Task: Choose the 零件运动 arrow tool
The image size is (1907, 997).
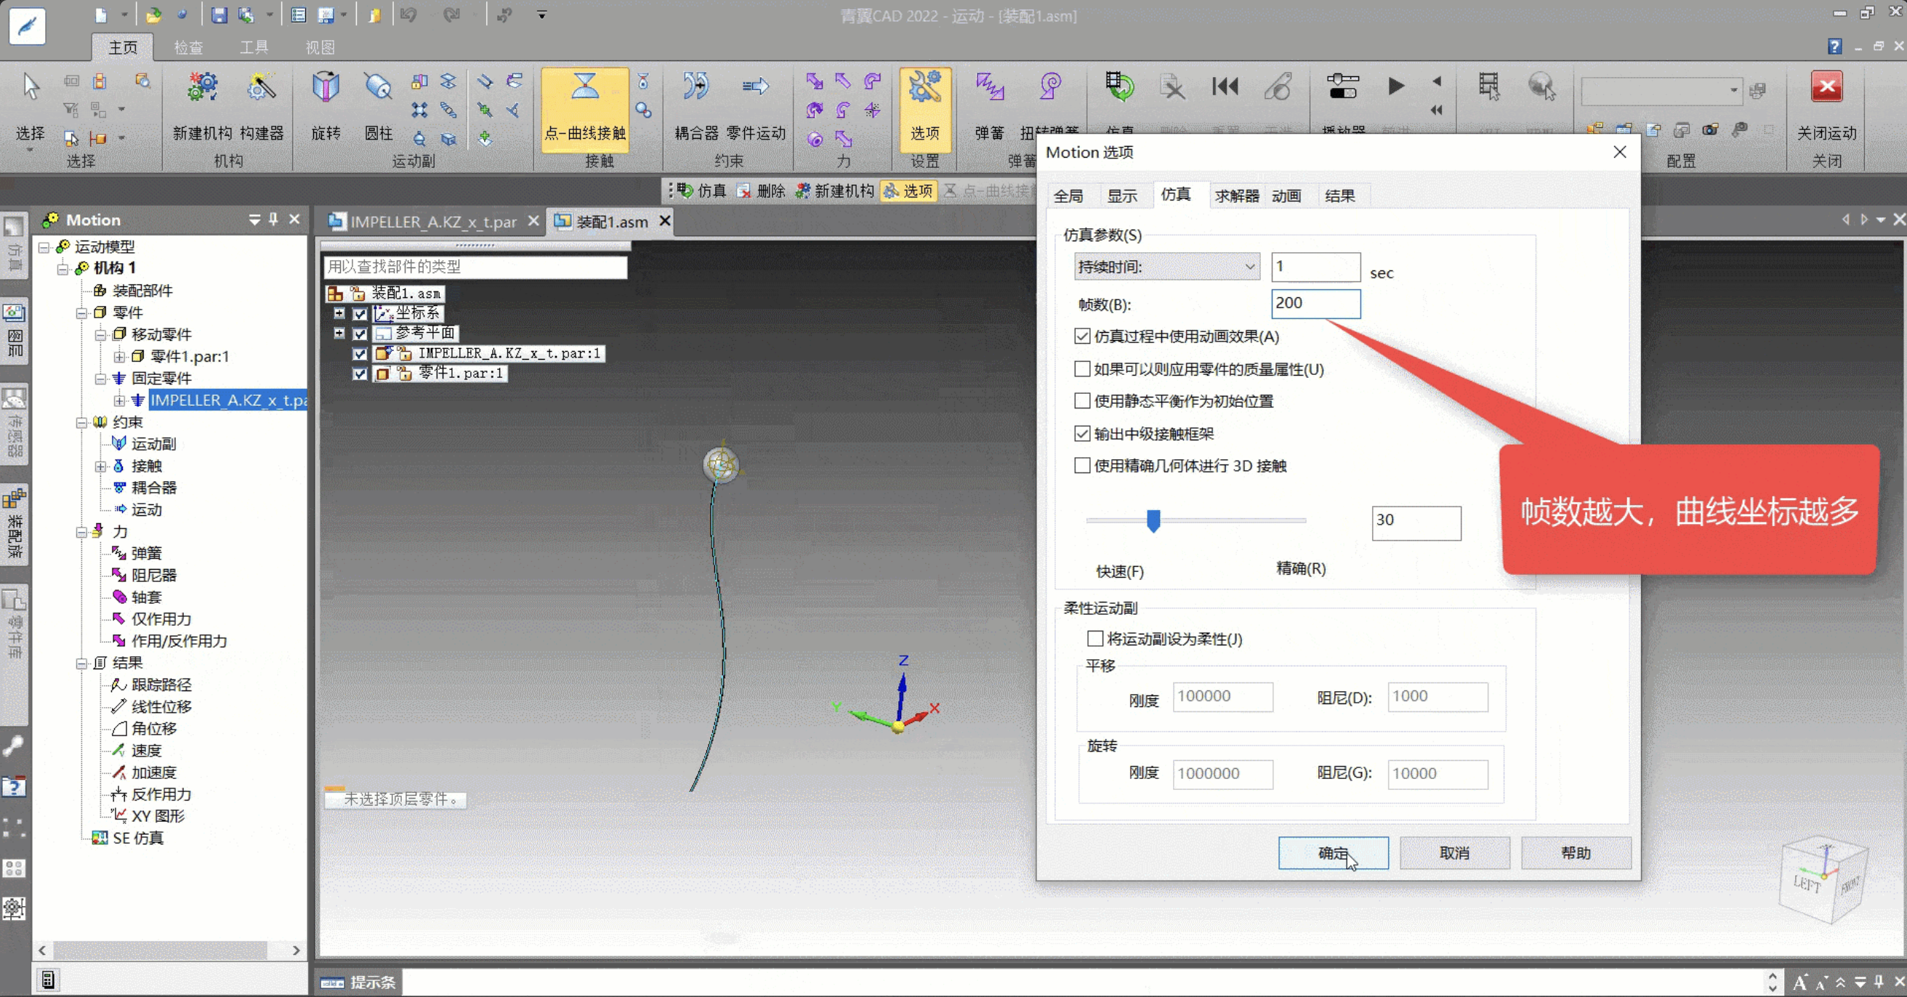Action: pyautogui.click(x=755, y=87)
